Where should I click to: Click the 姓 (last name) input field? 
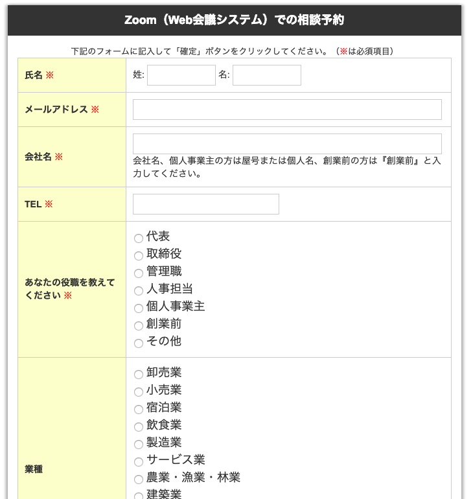181,75
